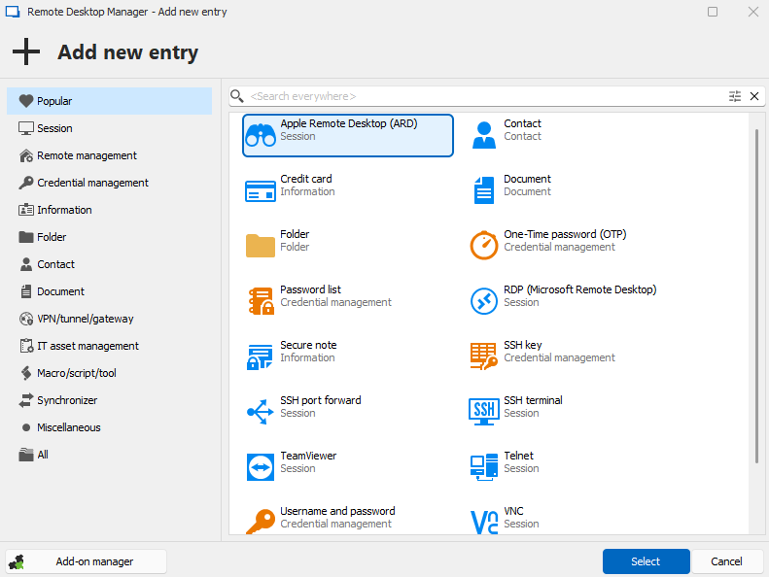This screenshot has height=577, width=769.
Task: Click the Select button
Action: pos(646,561)
